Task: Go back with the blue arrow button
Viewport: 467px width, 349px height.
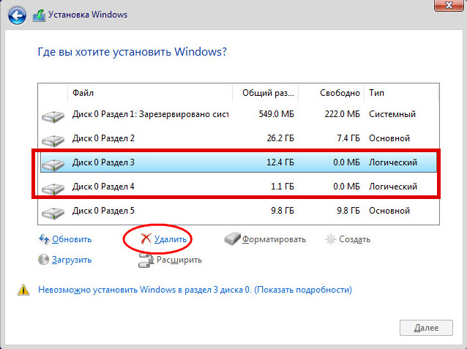Action: pos(17,15)
